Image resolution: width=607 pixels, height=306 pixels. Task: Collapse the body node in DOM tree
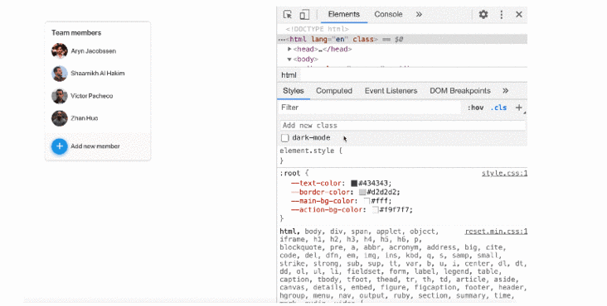tap(289, 59)
